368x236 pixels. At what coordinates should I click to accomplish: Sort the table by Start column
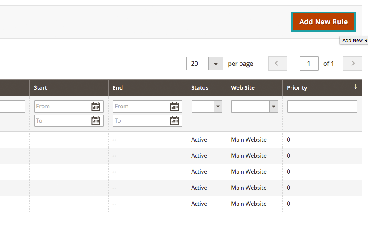41,87
